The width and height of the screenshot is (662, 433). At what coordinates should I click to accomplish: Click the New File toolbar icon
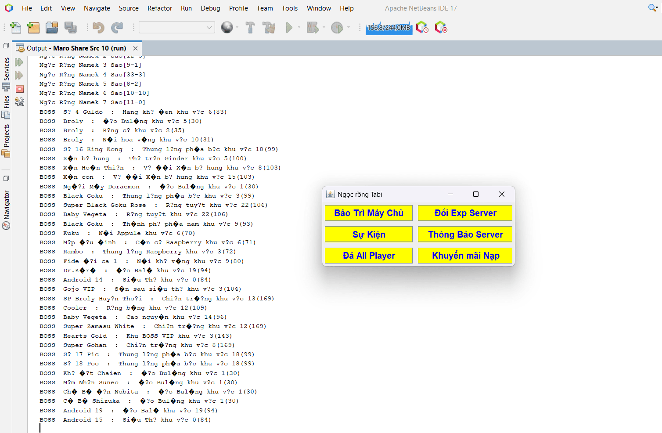pos(16,28)
